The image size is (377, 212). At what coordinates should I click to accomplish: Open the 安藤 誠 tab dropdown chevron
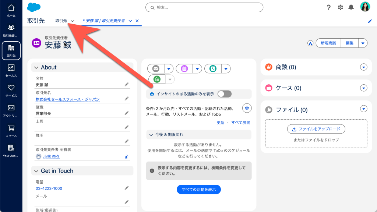point(130,21)
